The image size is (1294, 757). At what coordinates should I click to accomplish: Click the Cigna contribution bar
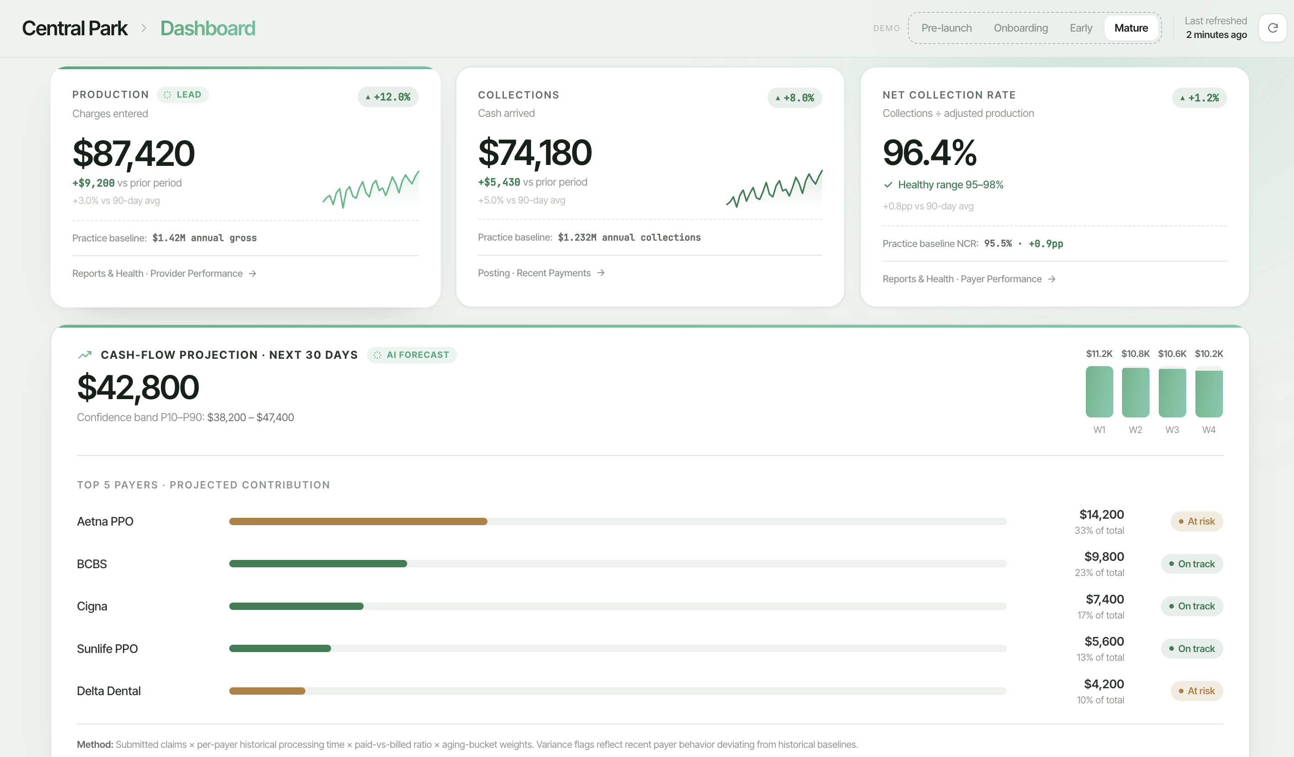pos(618,606)
